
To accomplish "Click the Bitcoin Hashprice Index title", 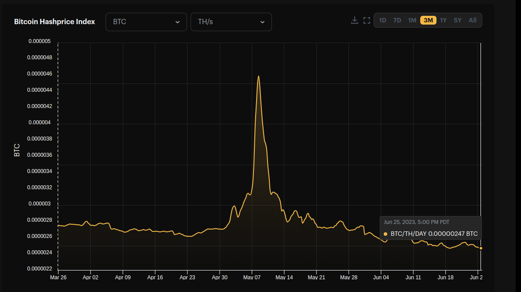I will [x=55, y=22].
